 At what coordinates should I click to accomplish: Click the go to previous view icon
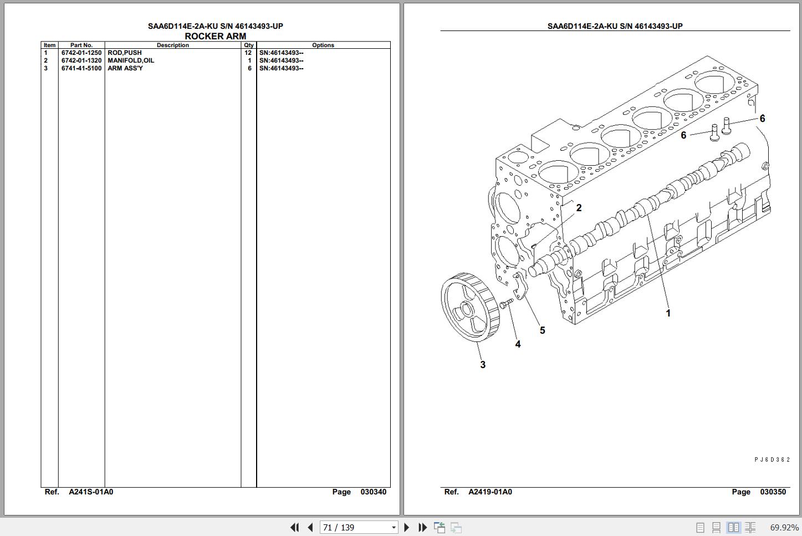coord(440,527)
